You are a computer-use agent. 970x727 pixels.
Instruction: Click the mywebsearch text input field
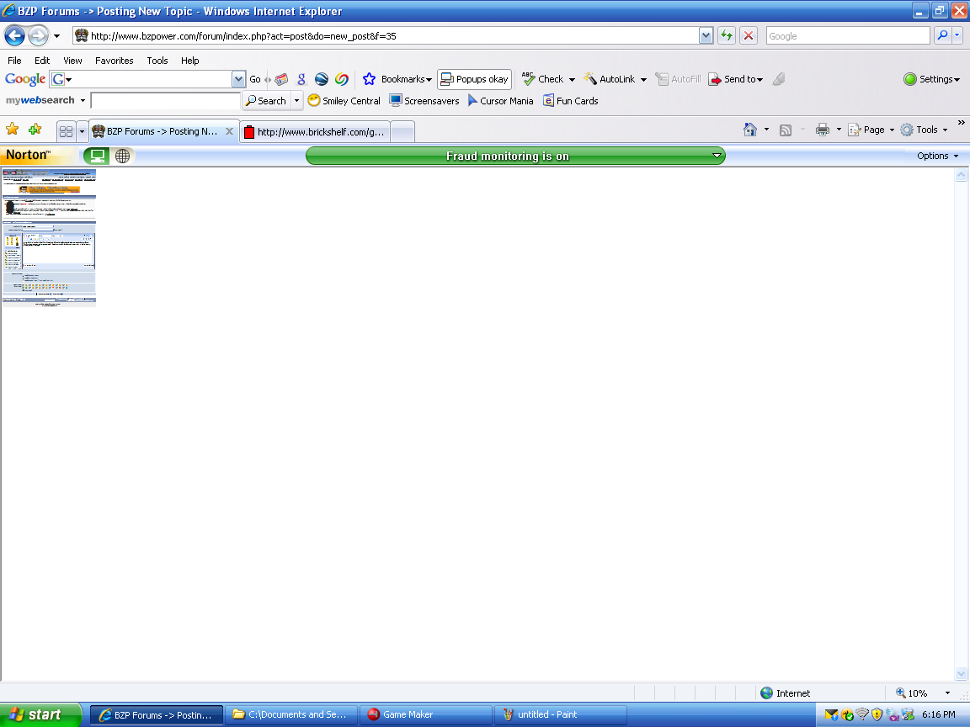(165, 100)
